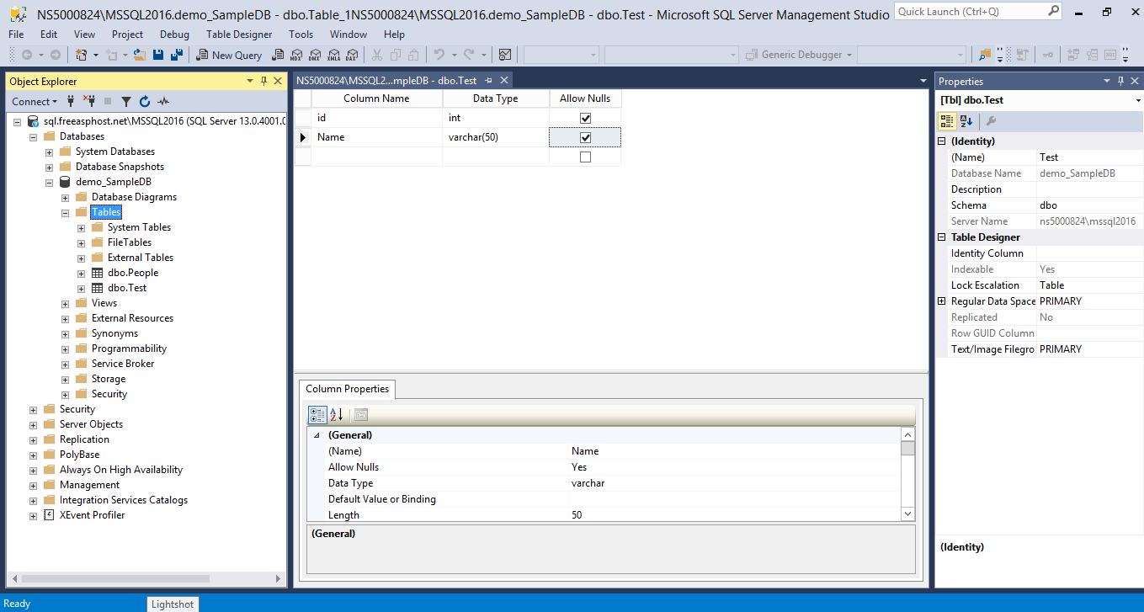
Task: Click the Activity Monitor icon in toolbar
Action: pos(505,55)
